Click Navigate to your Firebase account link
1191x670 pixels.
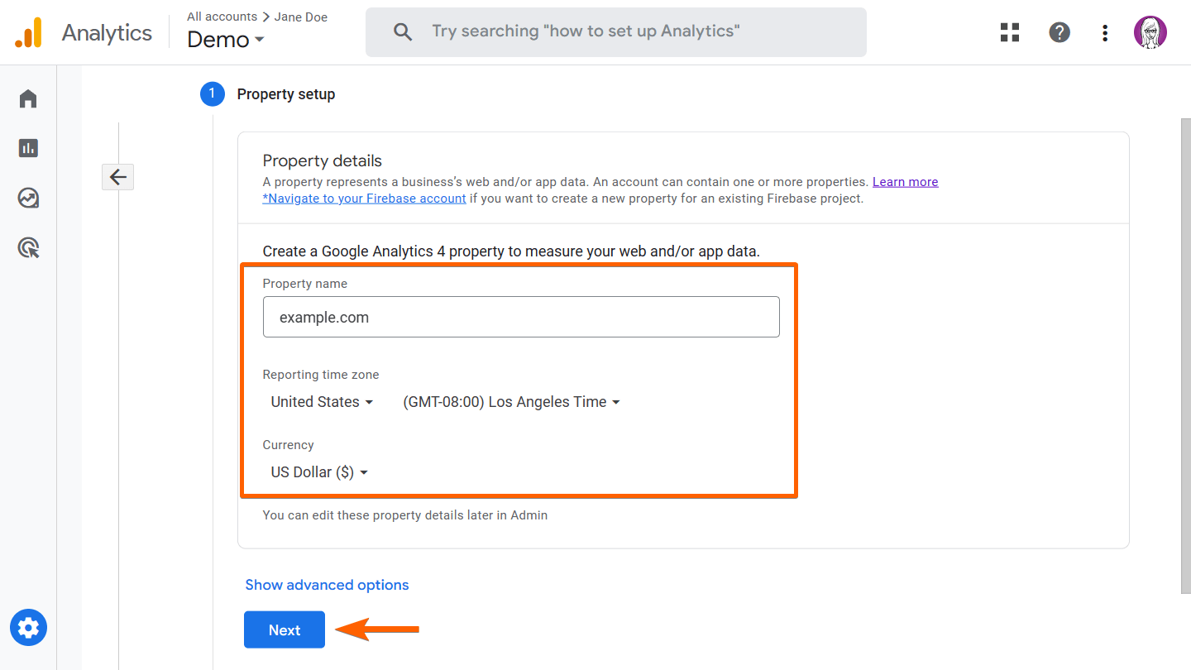coord(364,199)
